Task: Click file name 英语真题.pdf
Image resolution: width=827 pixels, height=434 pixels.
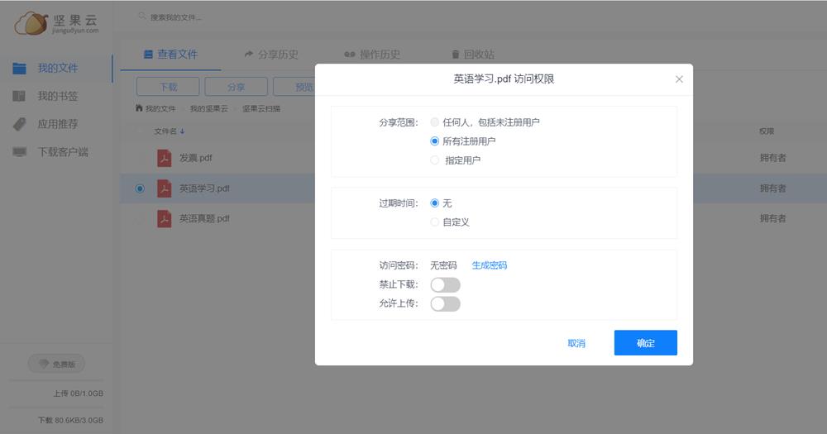Action: coord(204,218)
